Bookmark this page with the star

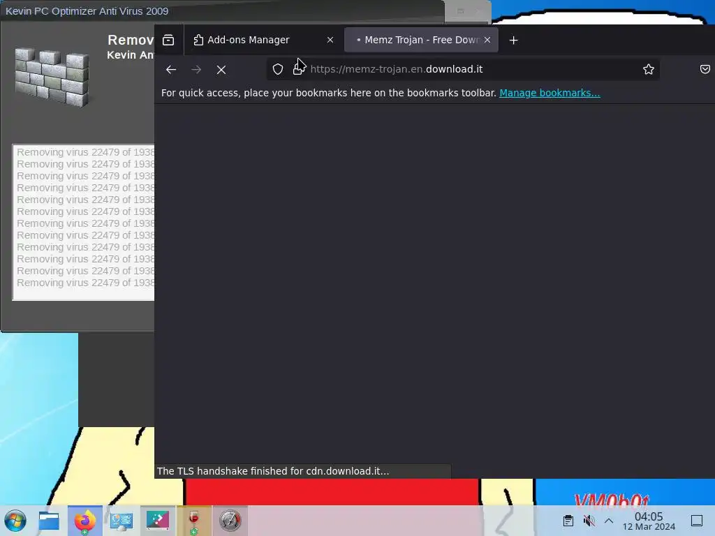649,69
